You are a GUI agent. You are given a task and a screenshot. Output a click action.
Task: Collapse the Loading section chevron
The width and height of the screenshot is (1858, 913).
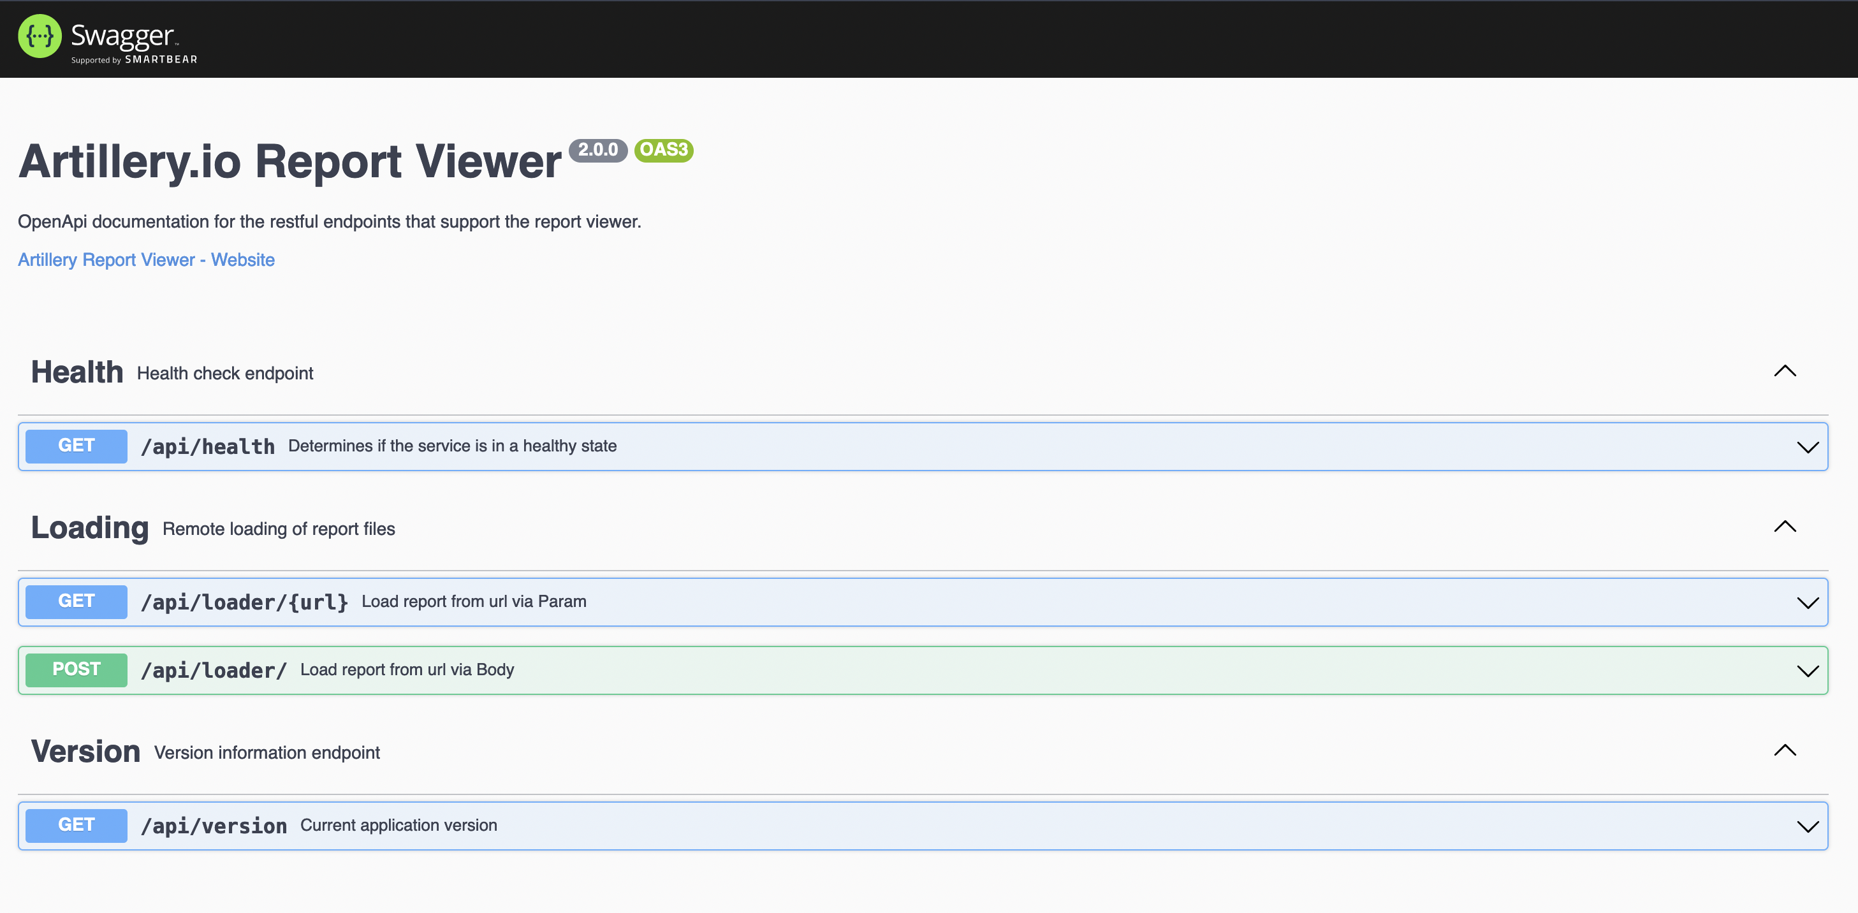click(x=1785, y=527)
